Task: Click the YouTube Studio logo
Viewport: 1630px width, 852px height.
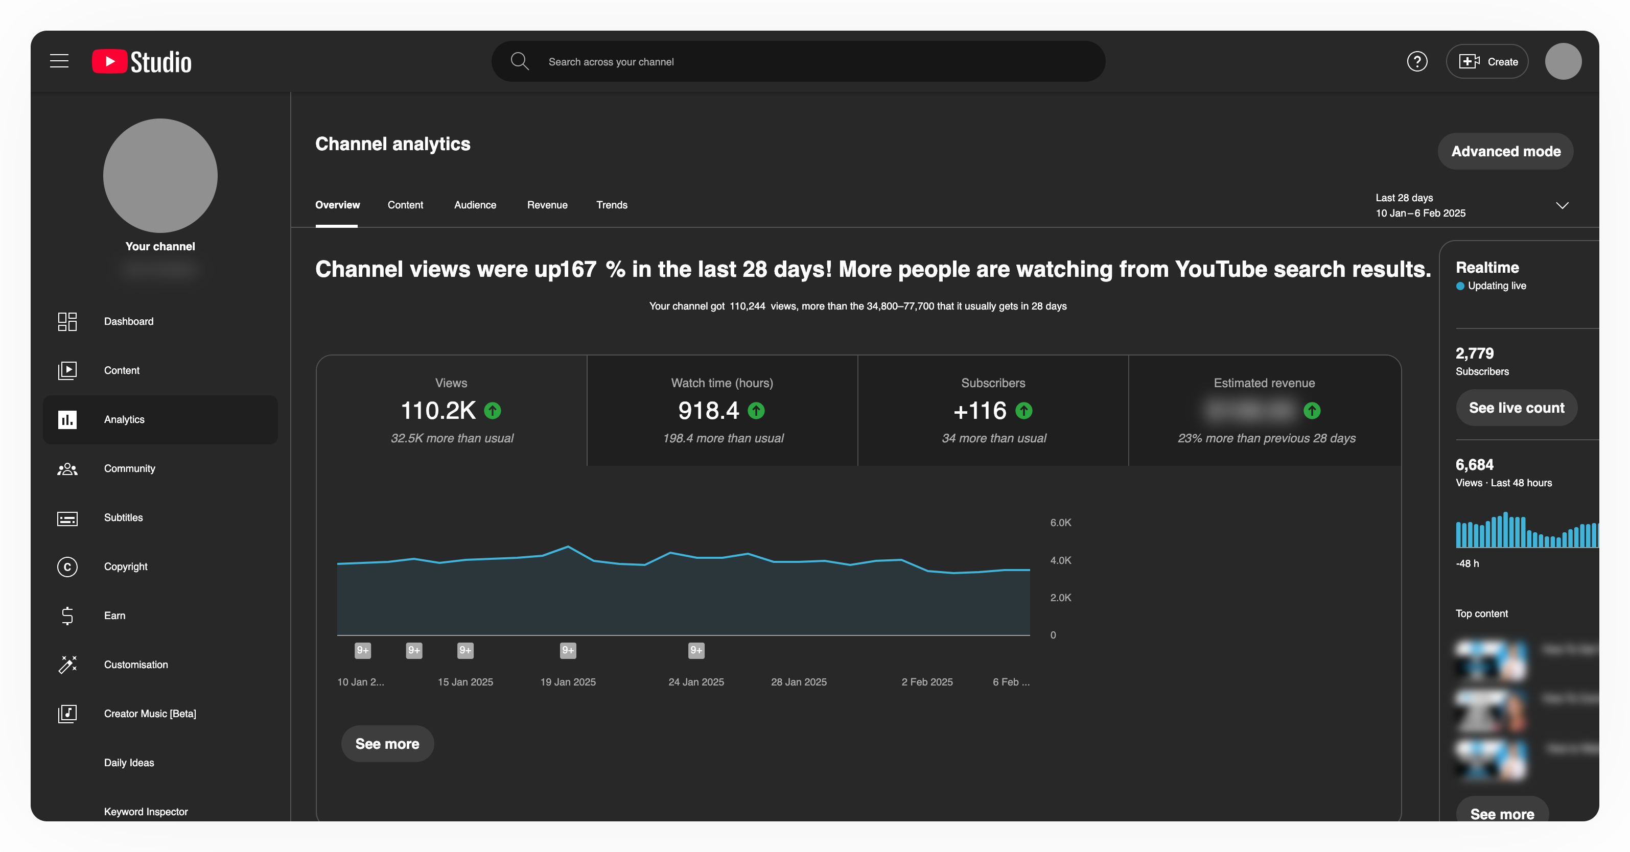Action: (x=142, y=61)
